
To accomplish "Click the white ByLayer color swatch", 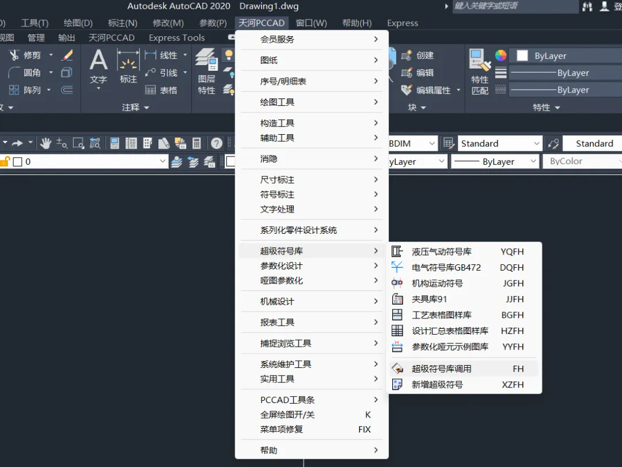I will pos(522,55).
